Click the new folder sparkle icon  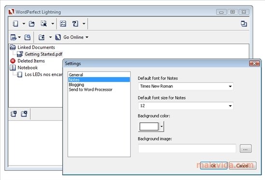coord(27,37)
